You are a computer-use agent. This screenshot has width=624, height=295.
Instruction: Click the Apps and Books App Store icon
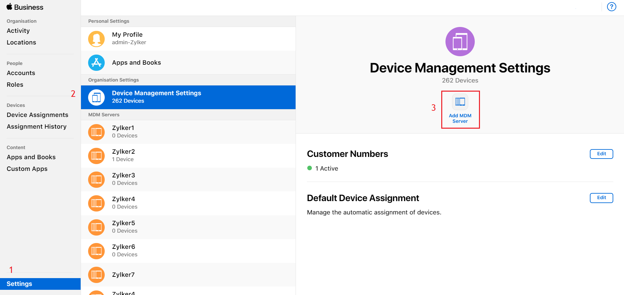96,63
